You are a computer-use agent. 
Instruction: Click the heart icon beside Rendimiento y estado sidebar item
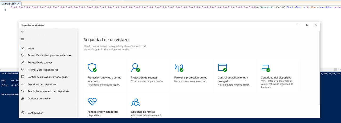point(23,91)
